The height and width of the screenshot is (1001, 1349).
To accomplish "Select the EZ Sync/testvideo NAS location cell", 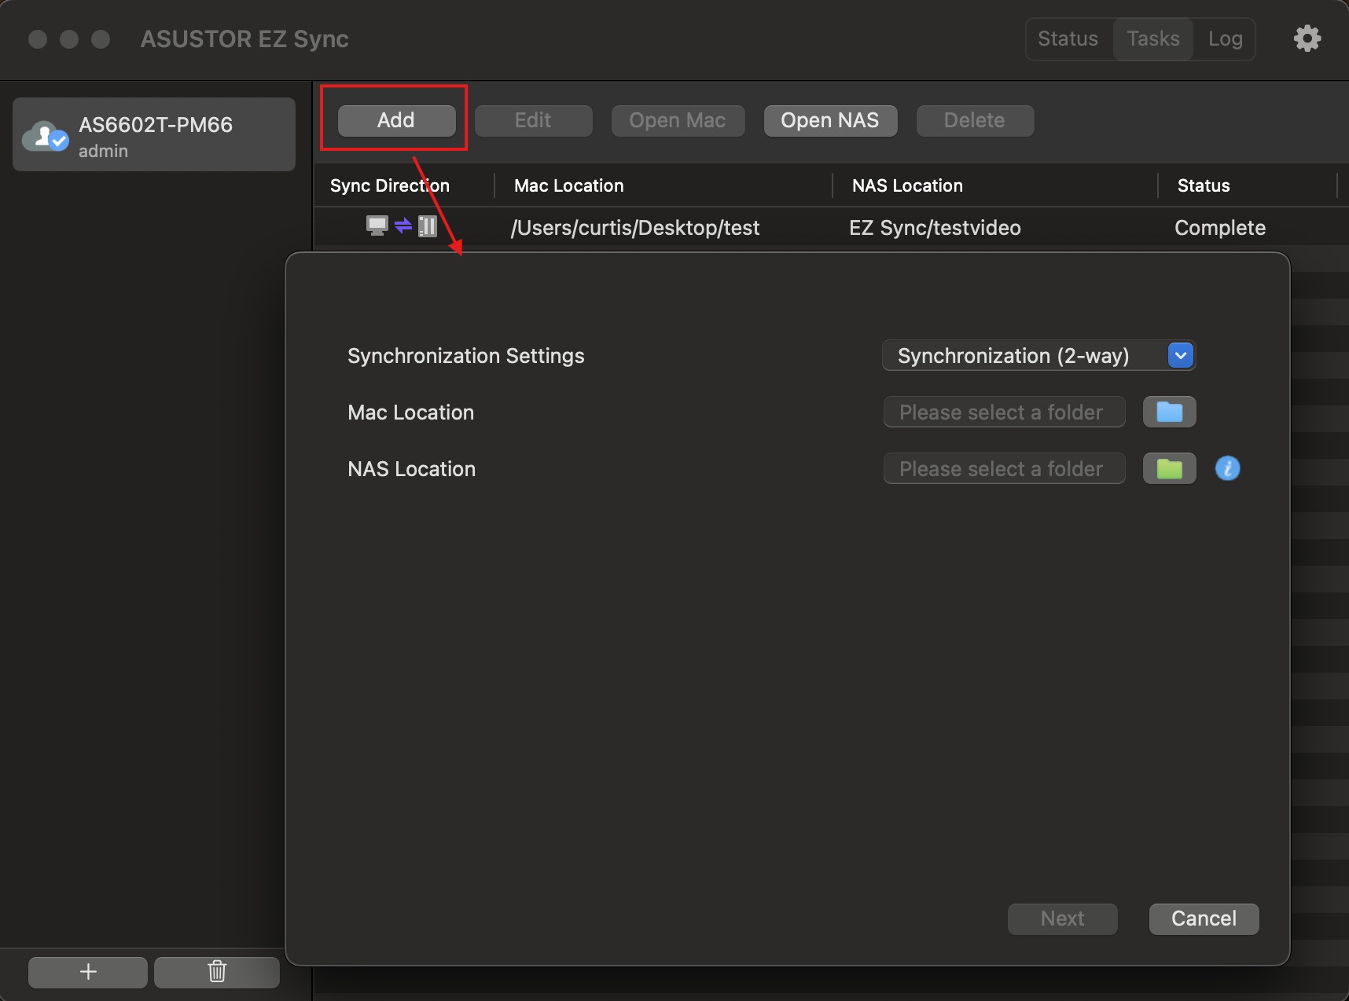I will (x=935, y=228).
